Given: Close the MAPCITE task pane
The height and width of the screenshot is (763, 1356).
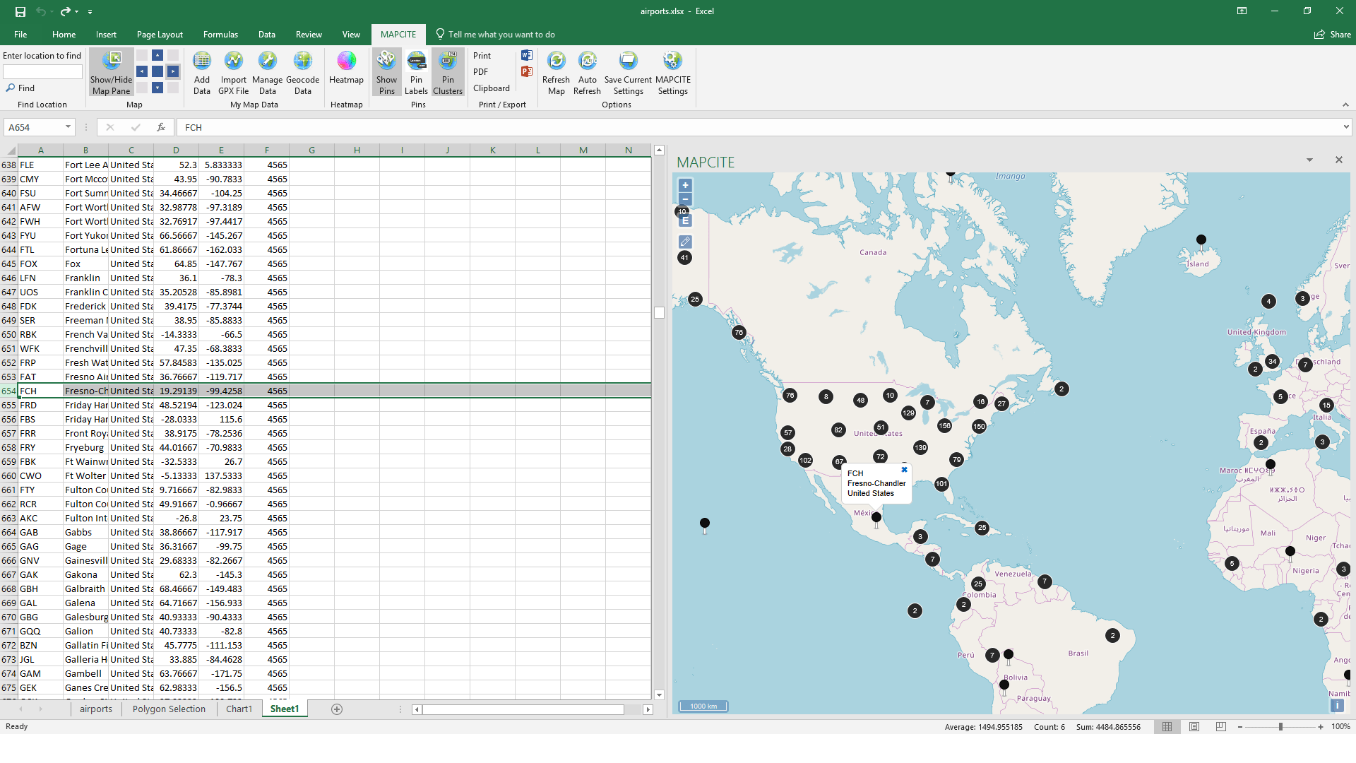Looking at the screenshot, I should [1338, 160].
